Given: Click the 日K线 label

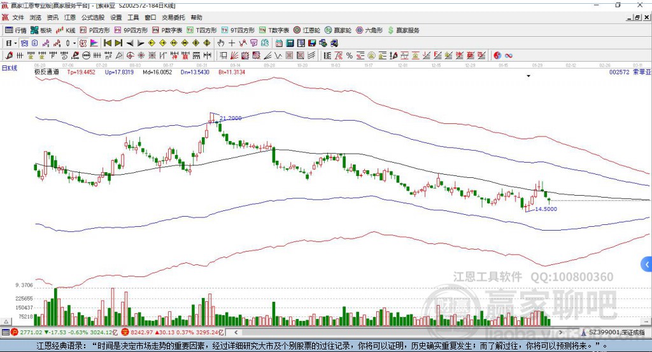Looking at the screenshot, I should pos(10,68).
